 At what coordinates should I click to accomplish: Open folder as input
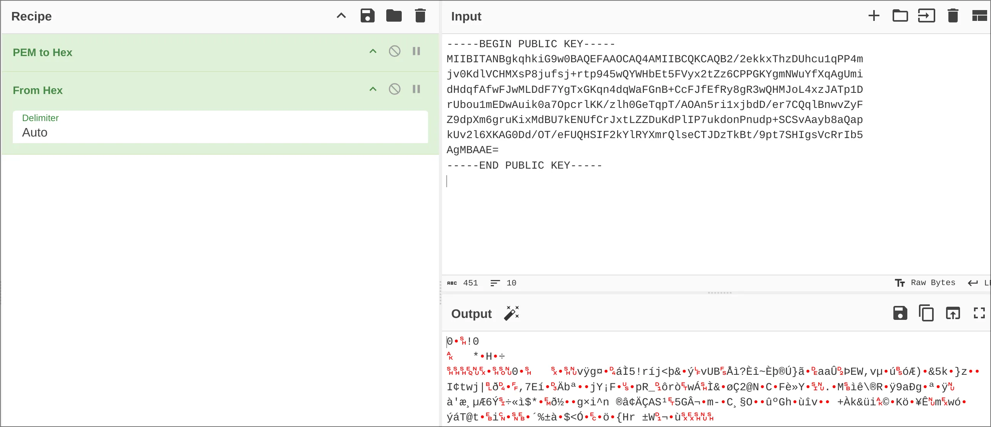[x=900, y=16]
